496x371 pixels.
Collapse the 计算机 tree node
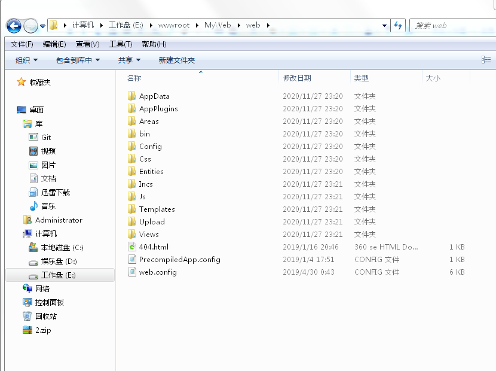pyautogui.click(x=15, y=233)
